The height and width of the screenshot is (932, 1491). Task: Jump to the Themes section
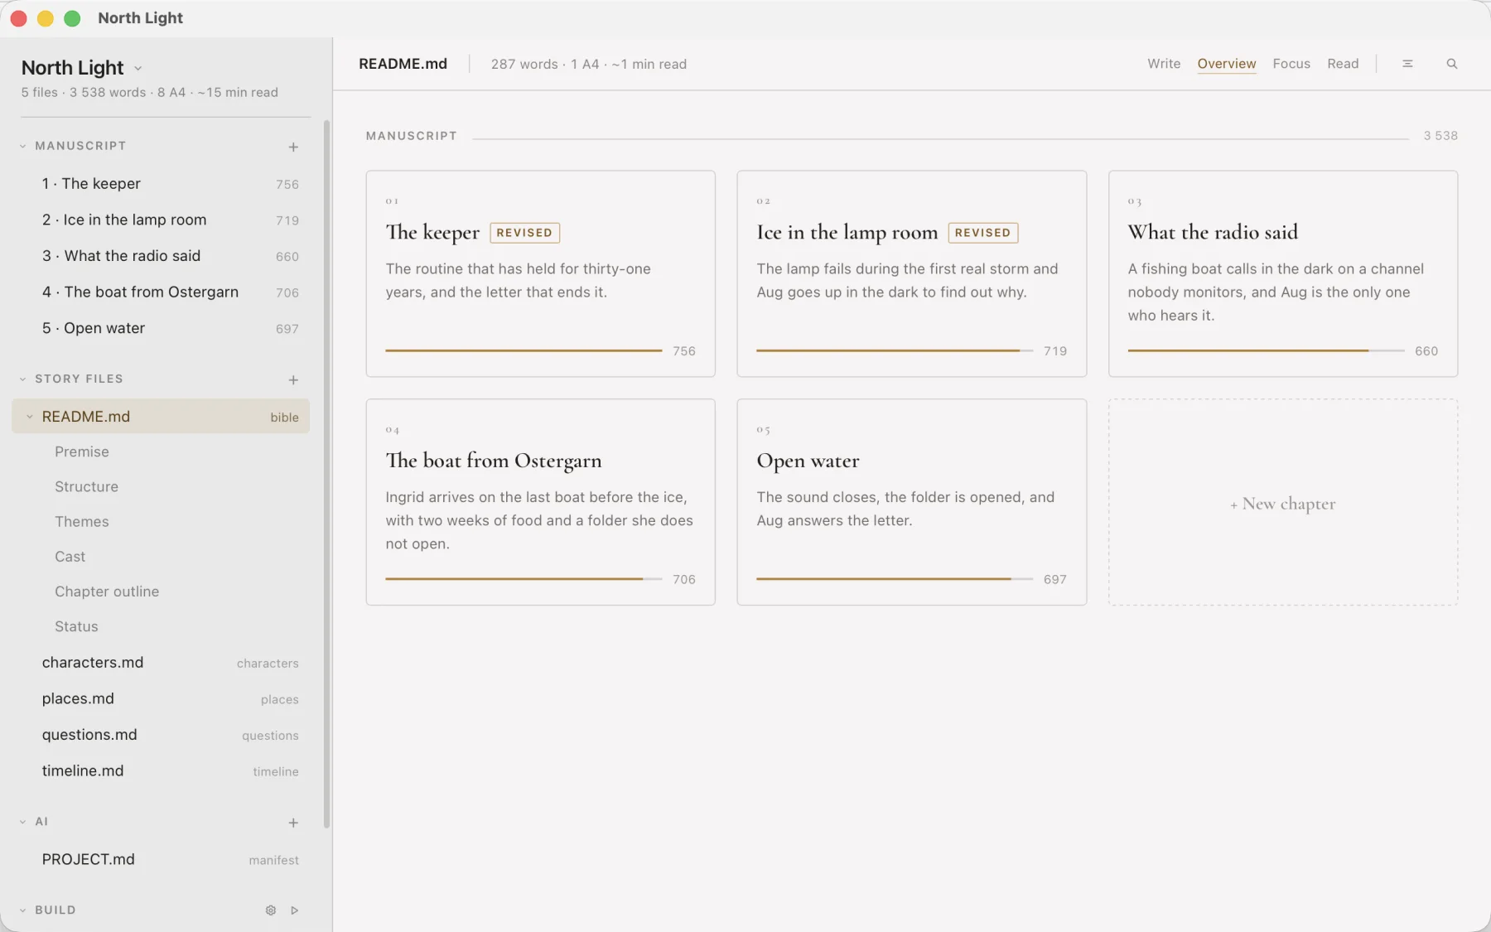(82, 521)
